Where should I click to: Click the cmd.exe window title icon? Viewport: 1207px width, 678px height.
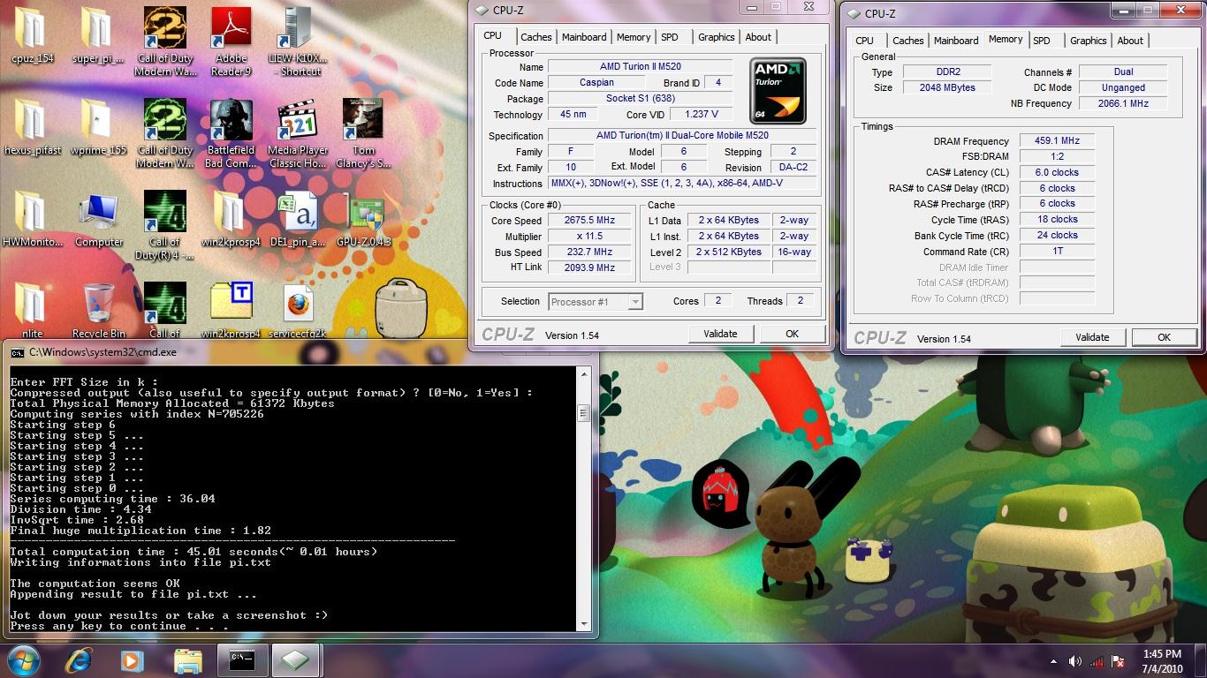17,352
